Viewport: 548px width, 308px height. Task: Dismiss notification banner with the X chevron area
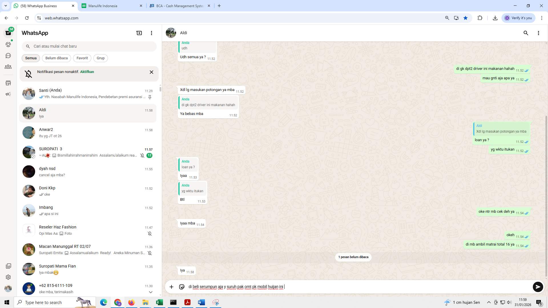click(151, 72)
